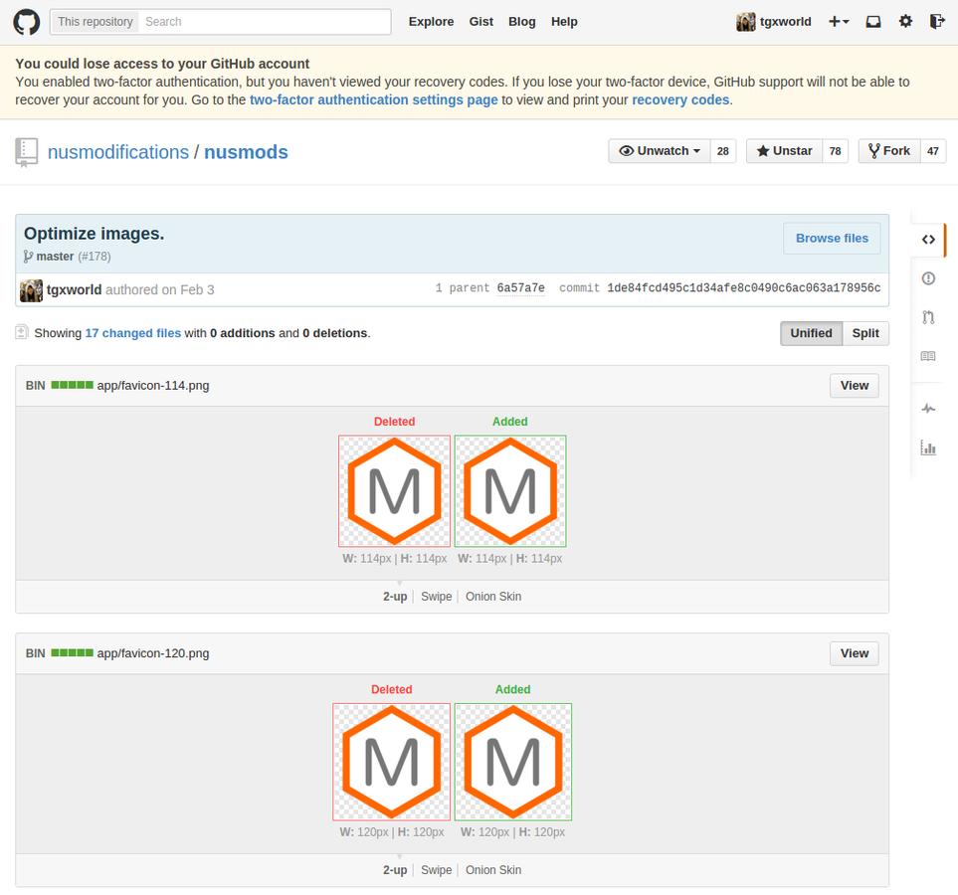958x895 pixels.
Task: Click green diffstat bar for favicon-120.png
Action: [72, 652]
